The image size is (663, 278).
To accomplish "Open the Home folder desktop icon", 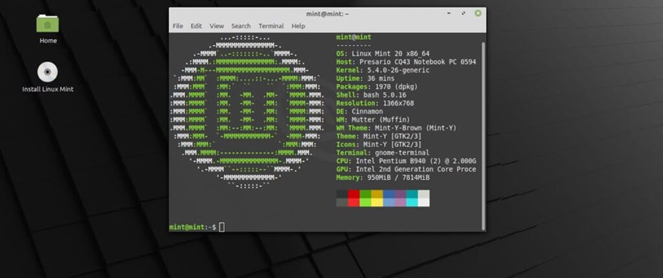I will 47,23.
